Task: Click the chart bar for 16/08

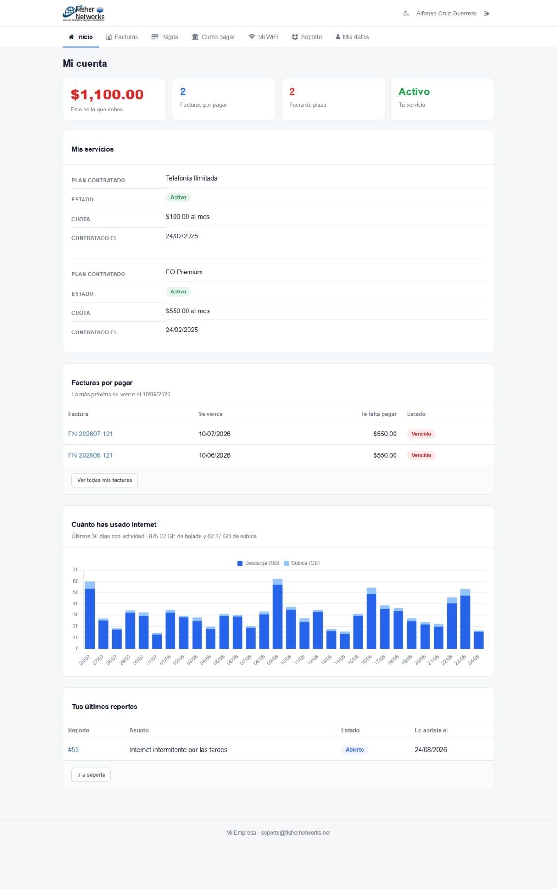Action: click(x=371, y=618)
